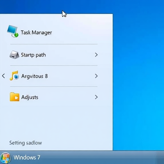Select the Startp path menu entry
Image resolution: width=164 pixels, height=164 pixels.
click(54, 55)
